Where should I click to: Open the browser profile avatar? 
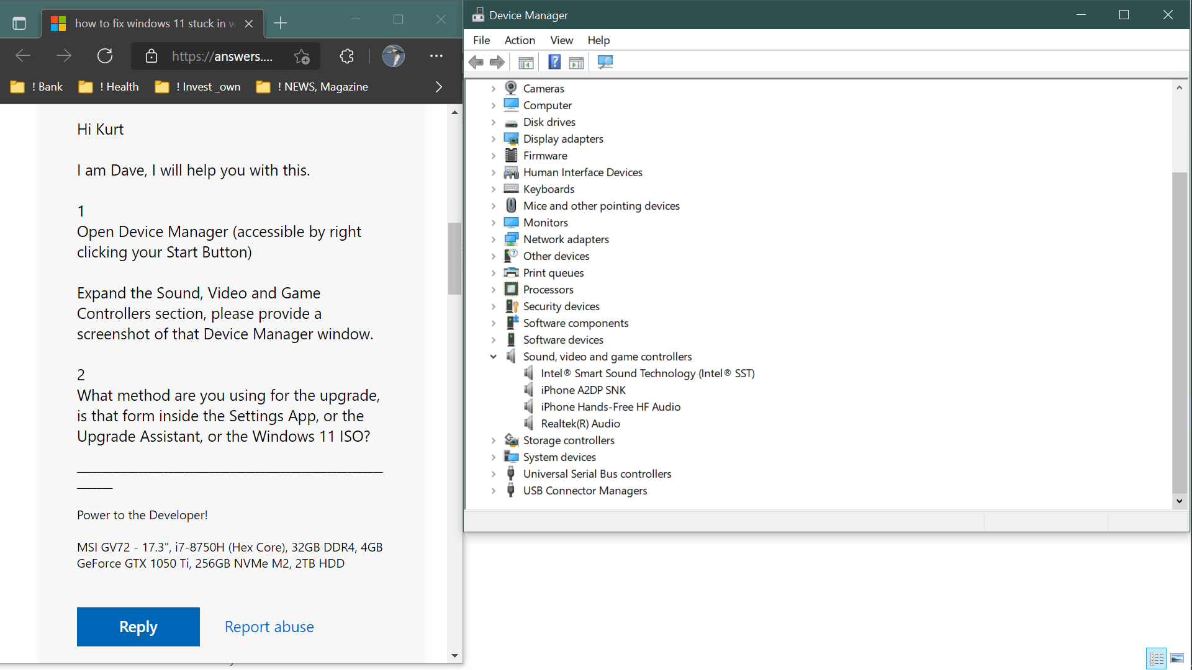[x=394, y=56]
